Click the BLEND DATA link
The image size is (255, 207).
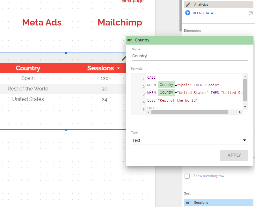(x=203, y=13)
